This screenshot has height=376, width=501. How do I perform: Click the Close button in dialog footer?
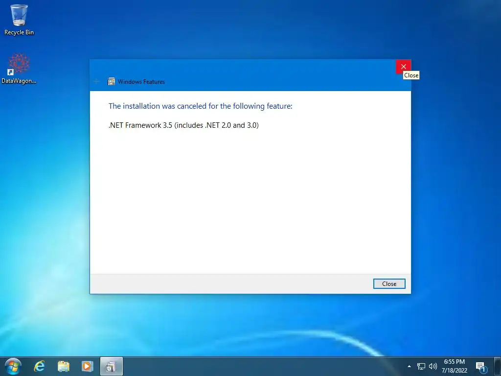tap(389, 283)
